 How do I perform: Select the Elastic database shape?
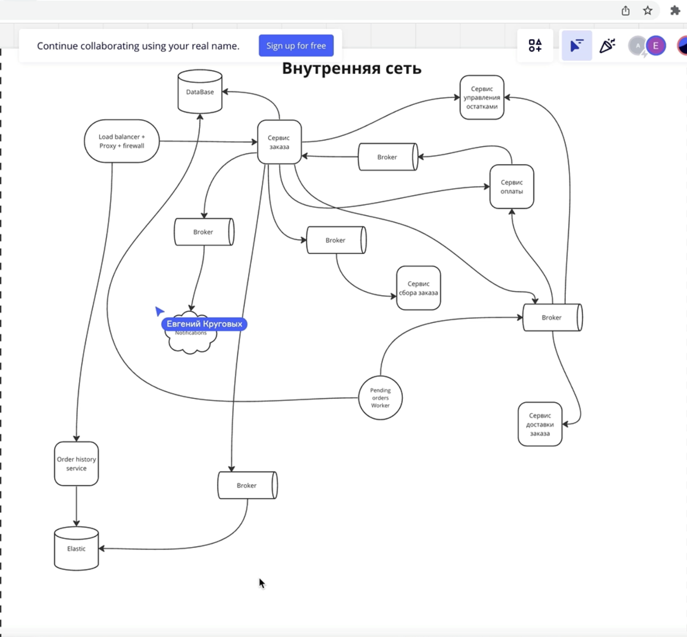[x=76, y=549]
